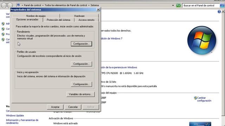This screenshot has height=126, width=225.
Task: Switch to Acceso remoto tab
Action: click(x=86, y=20)
